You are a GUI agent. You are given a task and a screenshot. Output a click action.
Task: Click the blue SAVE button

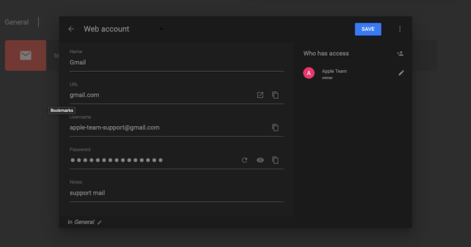point(368,29)
